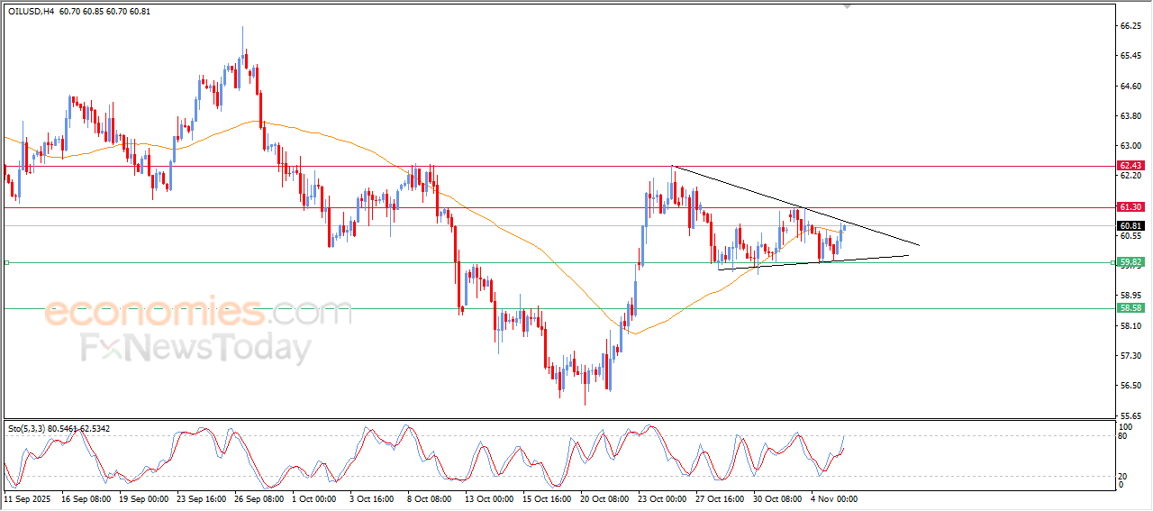Click the 66.25 price scale value
The image size is (1153, 511).
point(1130,27)
